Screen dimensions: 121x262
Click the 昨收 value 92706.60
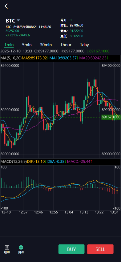(x=76, y=25)
